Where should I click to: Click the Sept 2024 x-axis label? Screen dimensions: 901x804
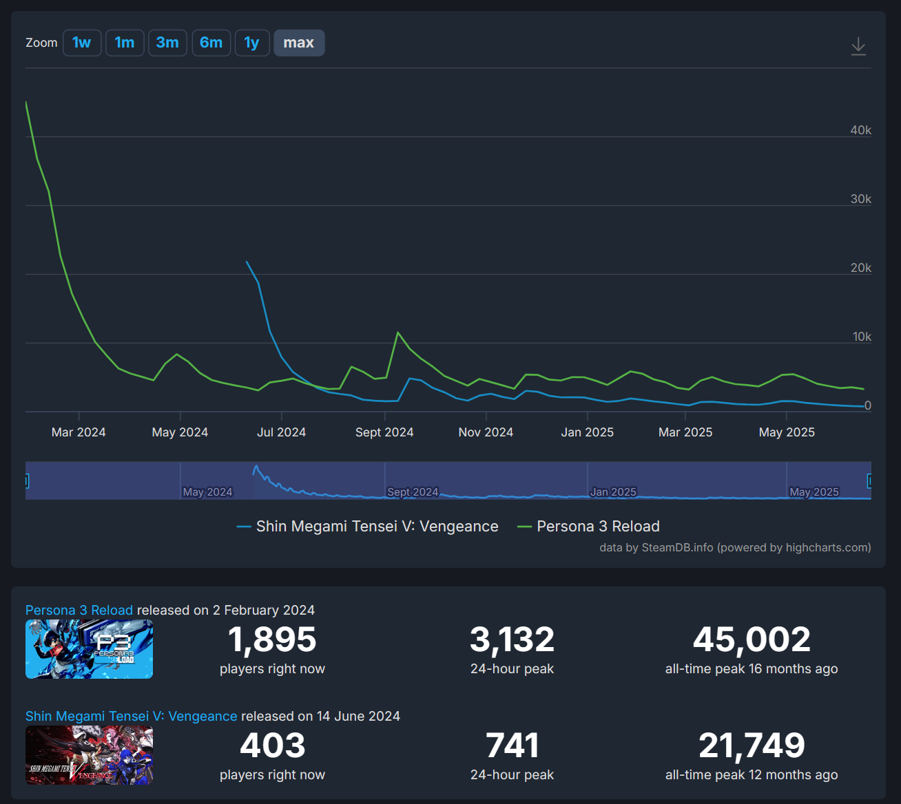point(384,432)
